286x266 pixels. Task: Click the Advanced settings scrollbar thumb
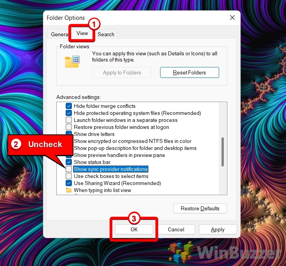(x=223, y=152)
